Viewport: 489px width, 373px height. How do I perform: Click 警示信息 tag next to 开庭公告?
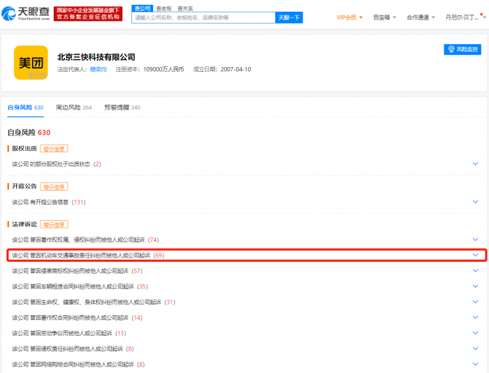coord(54,186)
